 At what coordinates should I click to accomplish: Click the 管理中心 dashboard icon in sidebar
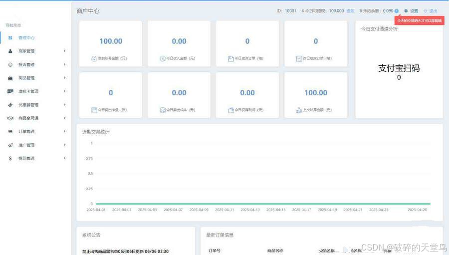(10, 38)
